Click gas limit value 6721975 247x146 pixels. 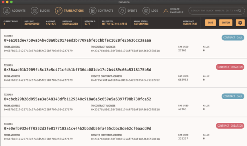[x=51, y=24]
